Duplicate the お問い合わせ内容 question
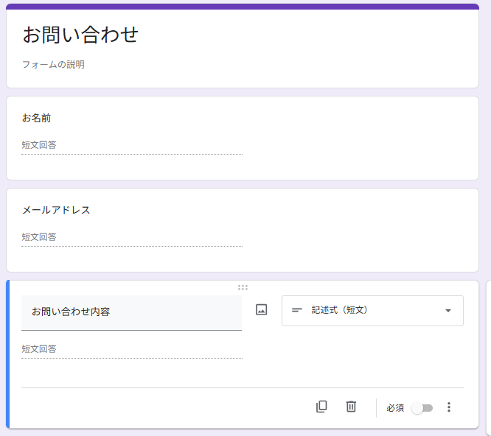Screen dimensions: 491x436 pos(321,407)
